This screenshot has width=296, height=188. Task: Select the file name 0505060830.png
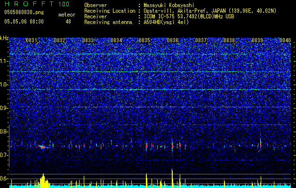coord(24,13)
